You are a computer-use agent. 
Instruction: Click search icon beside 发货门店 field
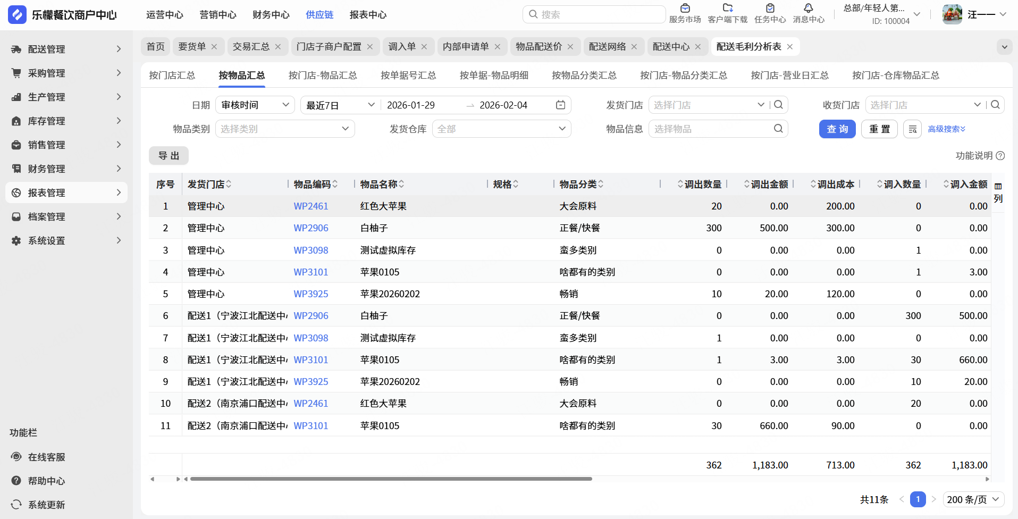coord(778,105)
